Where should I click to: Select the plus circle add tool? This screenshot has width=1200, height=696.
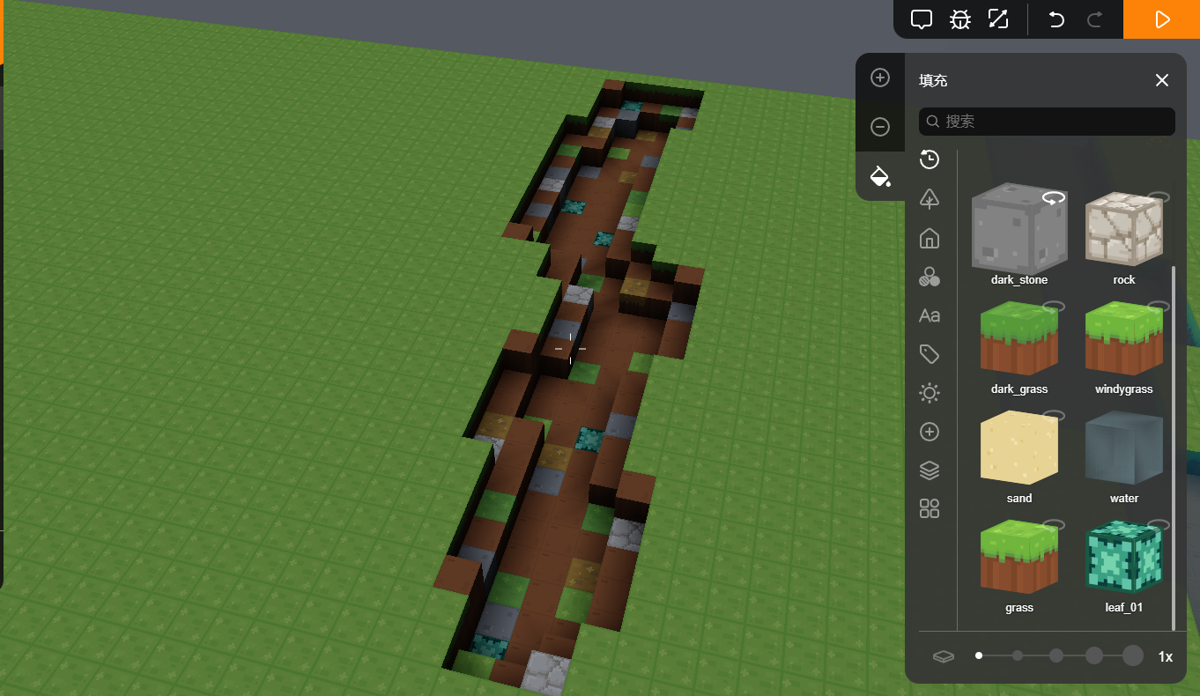[880, 78]
